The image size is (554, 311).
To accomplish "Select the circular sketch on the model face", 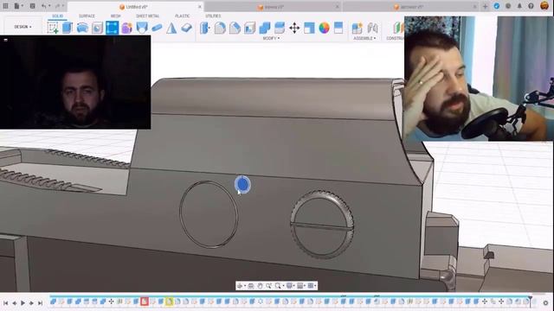I will (x=209, y=214).
